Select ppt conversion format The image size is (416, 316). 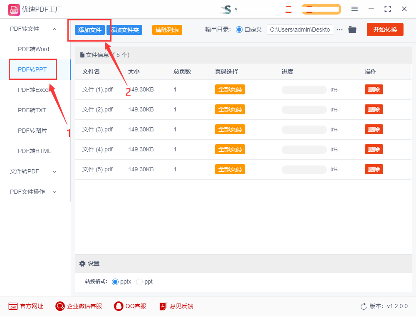tap(139, 282)
